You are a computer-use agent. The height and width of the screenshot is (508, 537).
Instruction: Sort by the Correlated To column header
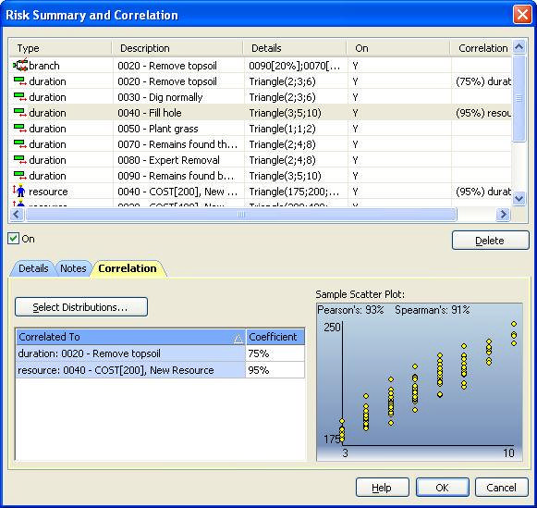[x=130, y=337]
